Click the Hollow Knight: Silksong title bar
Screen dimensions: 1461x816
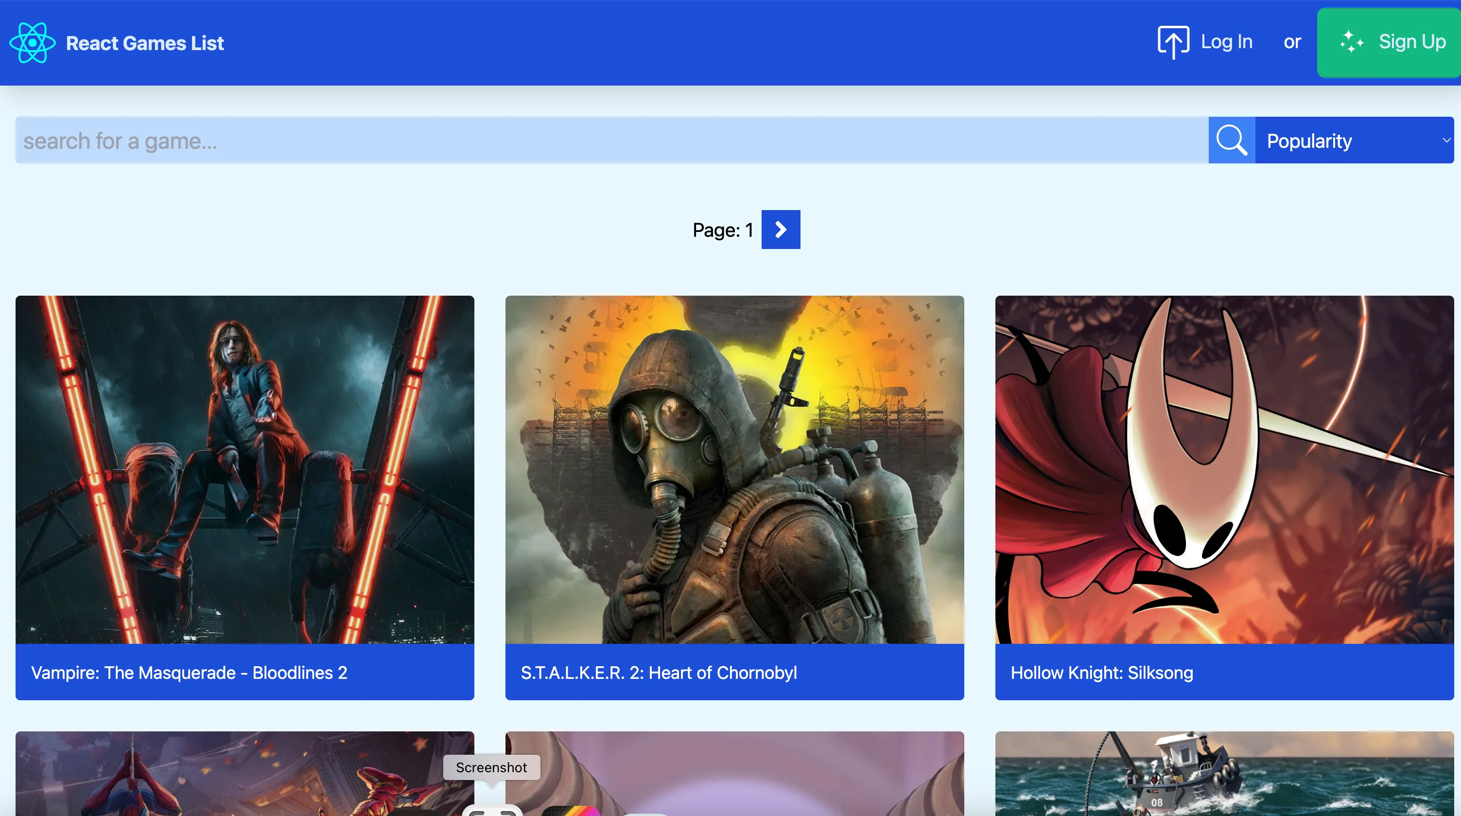[1224, 673]
